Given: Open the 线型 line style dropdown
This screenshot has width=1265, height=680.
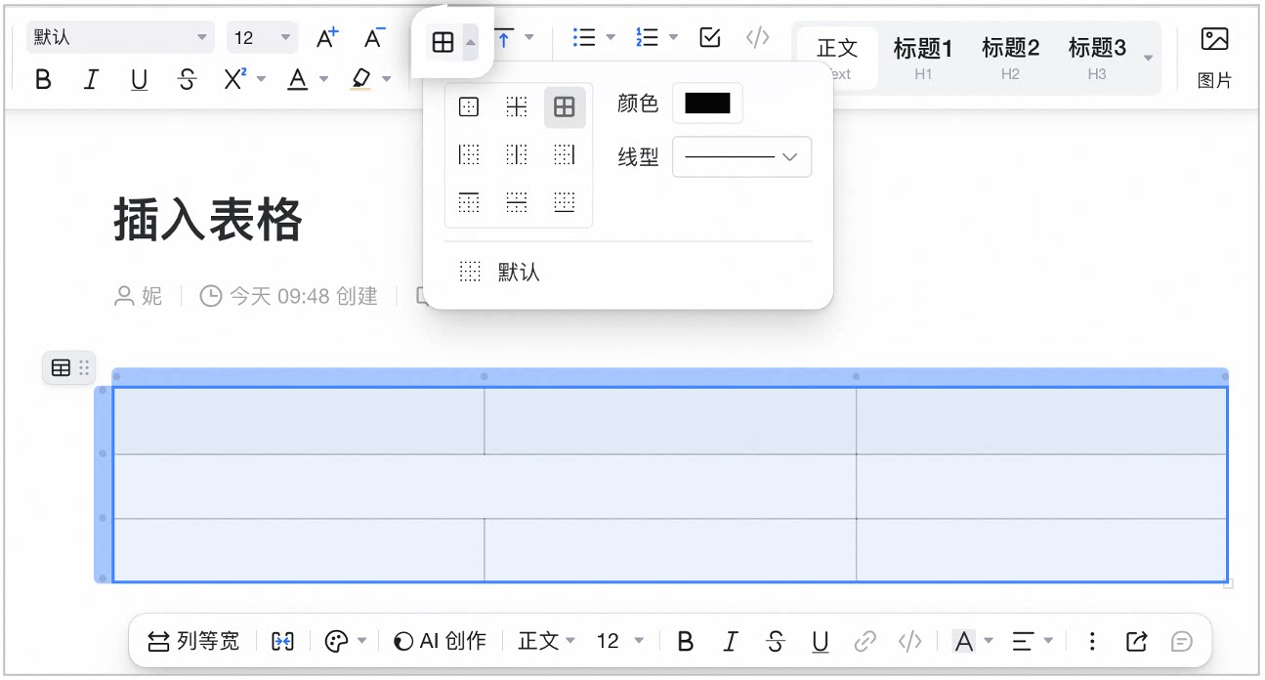Looking at the screenshot, I should 741,156.
